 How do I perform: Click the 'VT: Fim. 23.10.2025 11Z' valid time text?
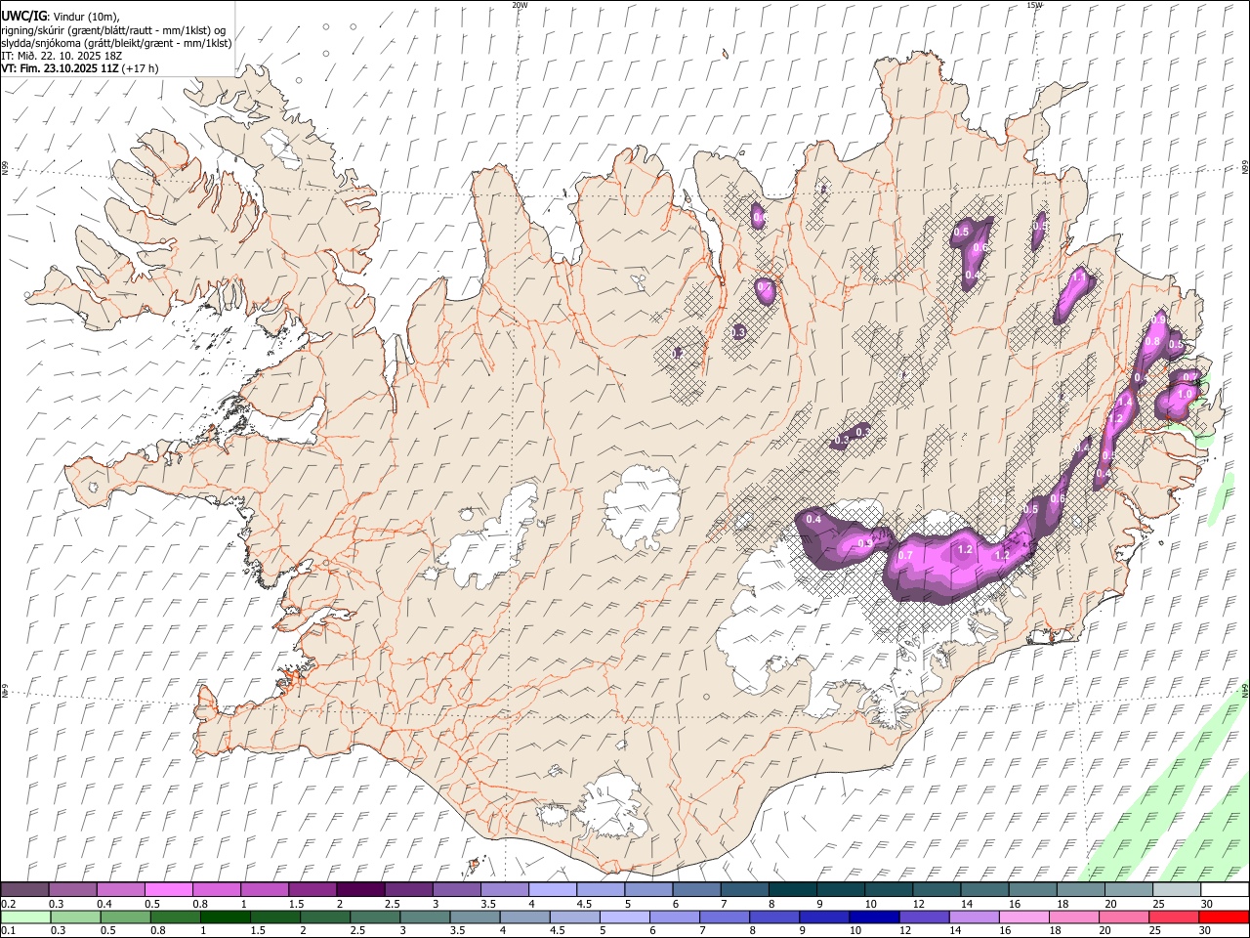point(61,68)
